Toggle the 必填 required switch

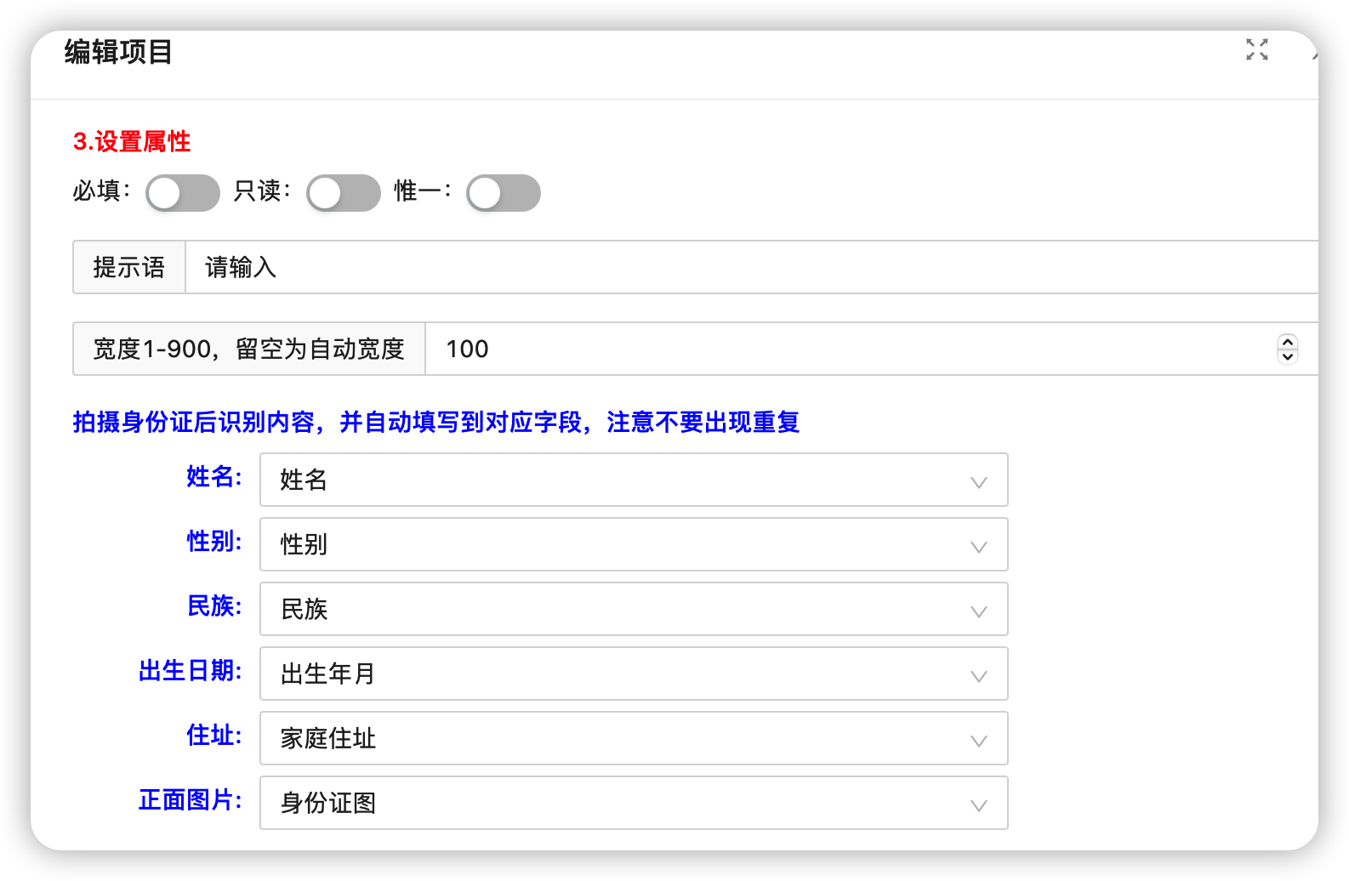pos(183,193)
